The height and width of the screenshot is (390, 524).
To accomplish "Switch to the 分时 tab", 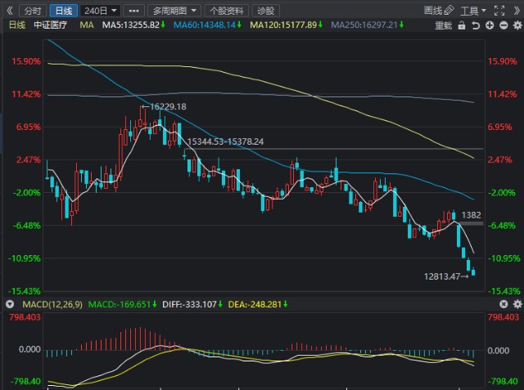I will [x=33, y=11].
